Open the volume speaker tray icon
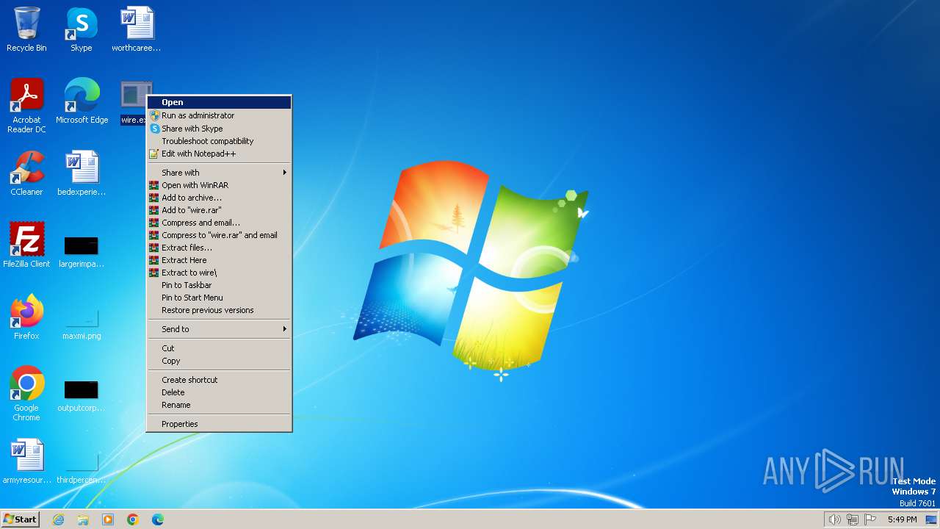940x529 pixels. click(834, 519)
